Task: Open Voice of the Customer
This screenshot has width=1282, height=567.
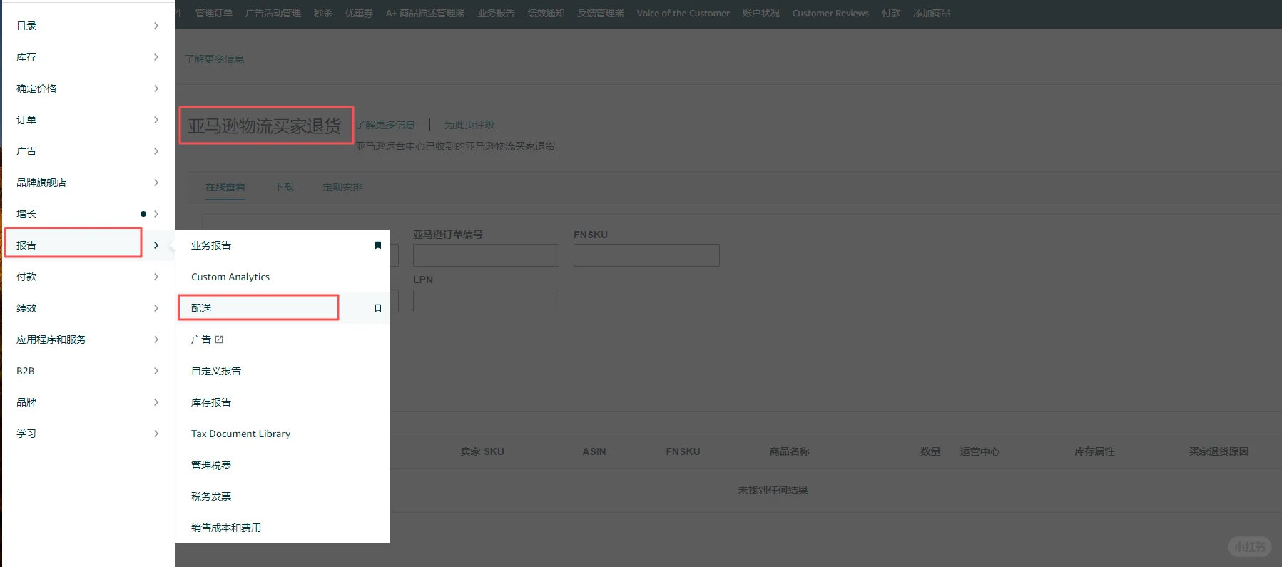Action: pyautogui.click(x=683, y=13)
